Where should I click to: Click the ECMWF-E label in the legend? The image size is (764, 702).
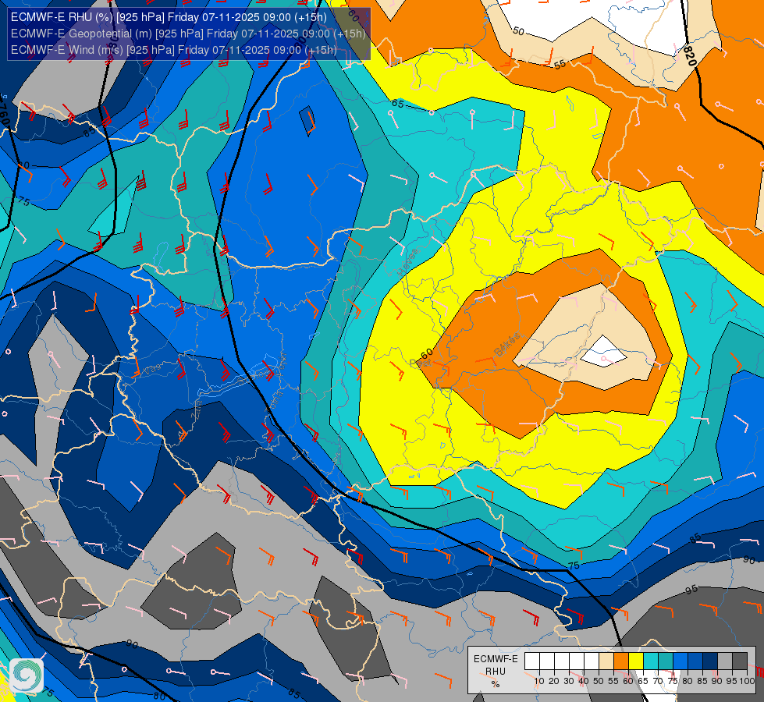tap(496, 658)
